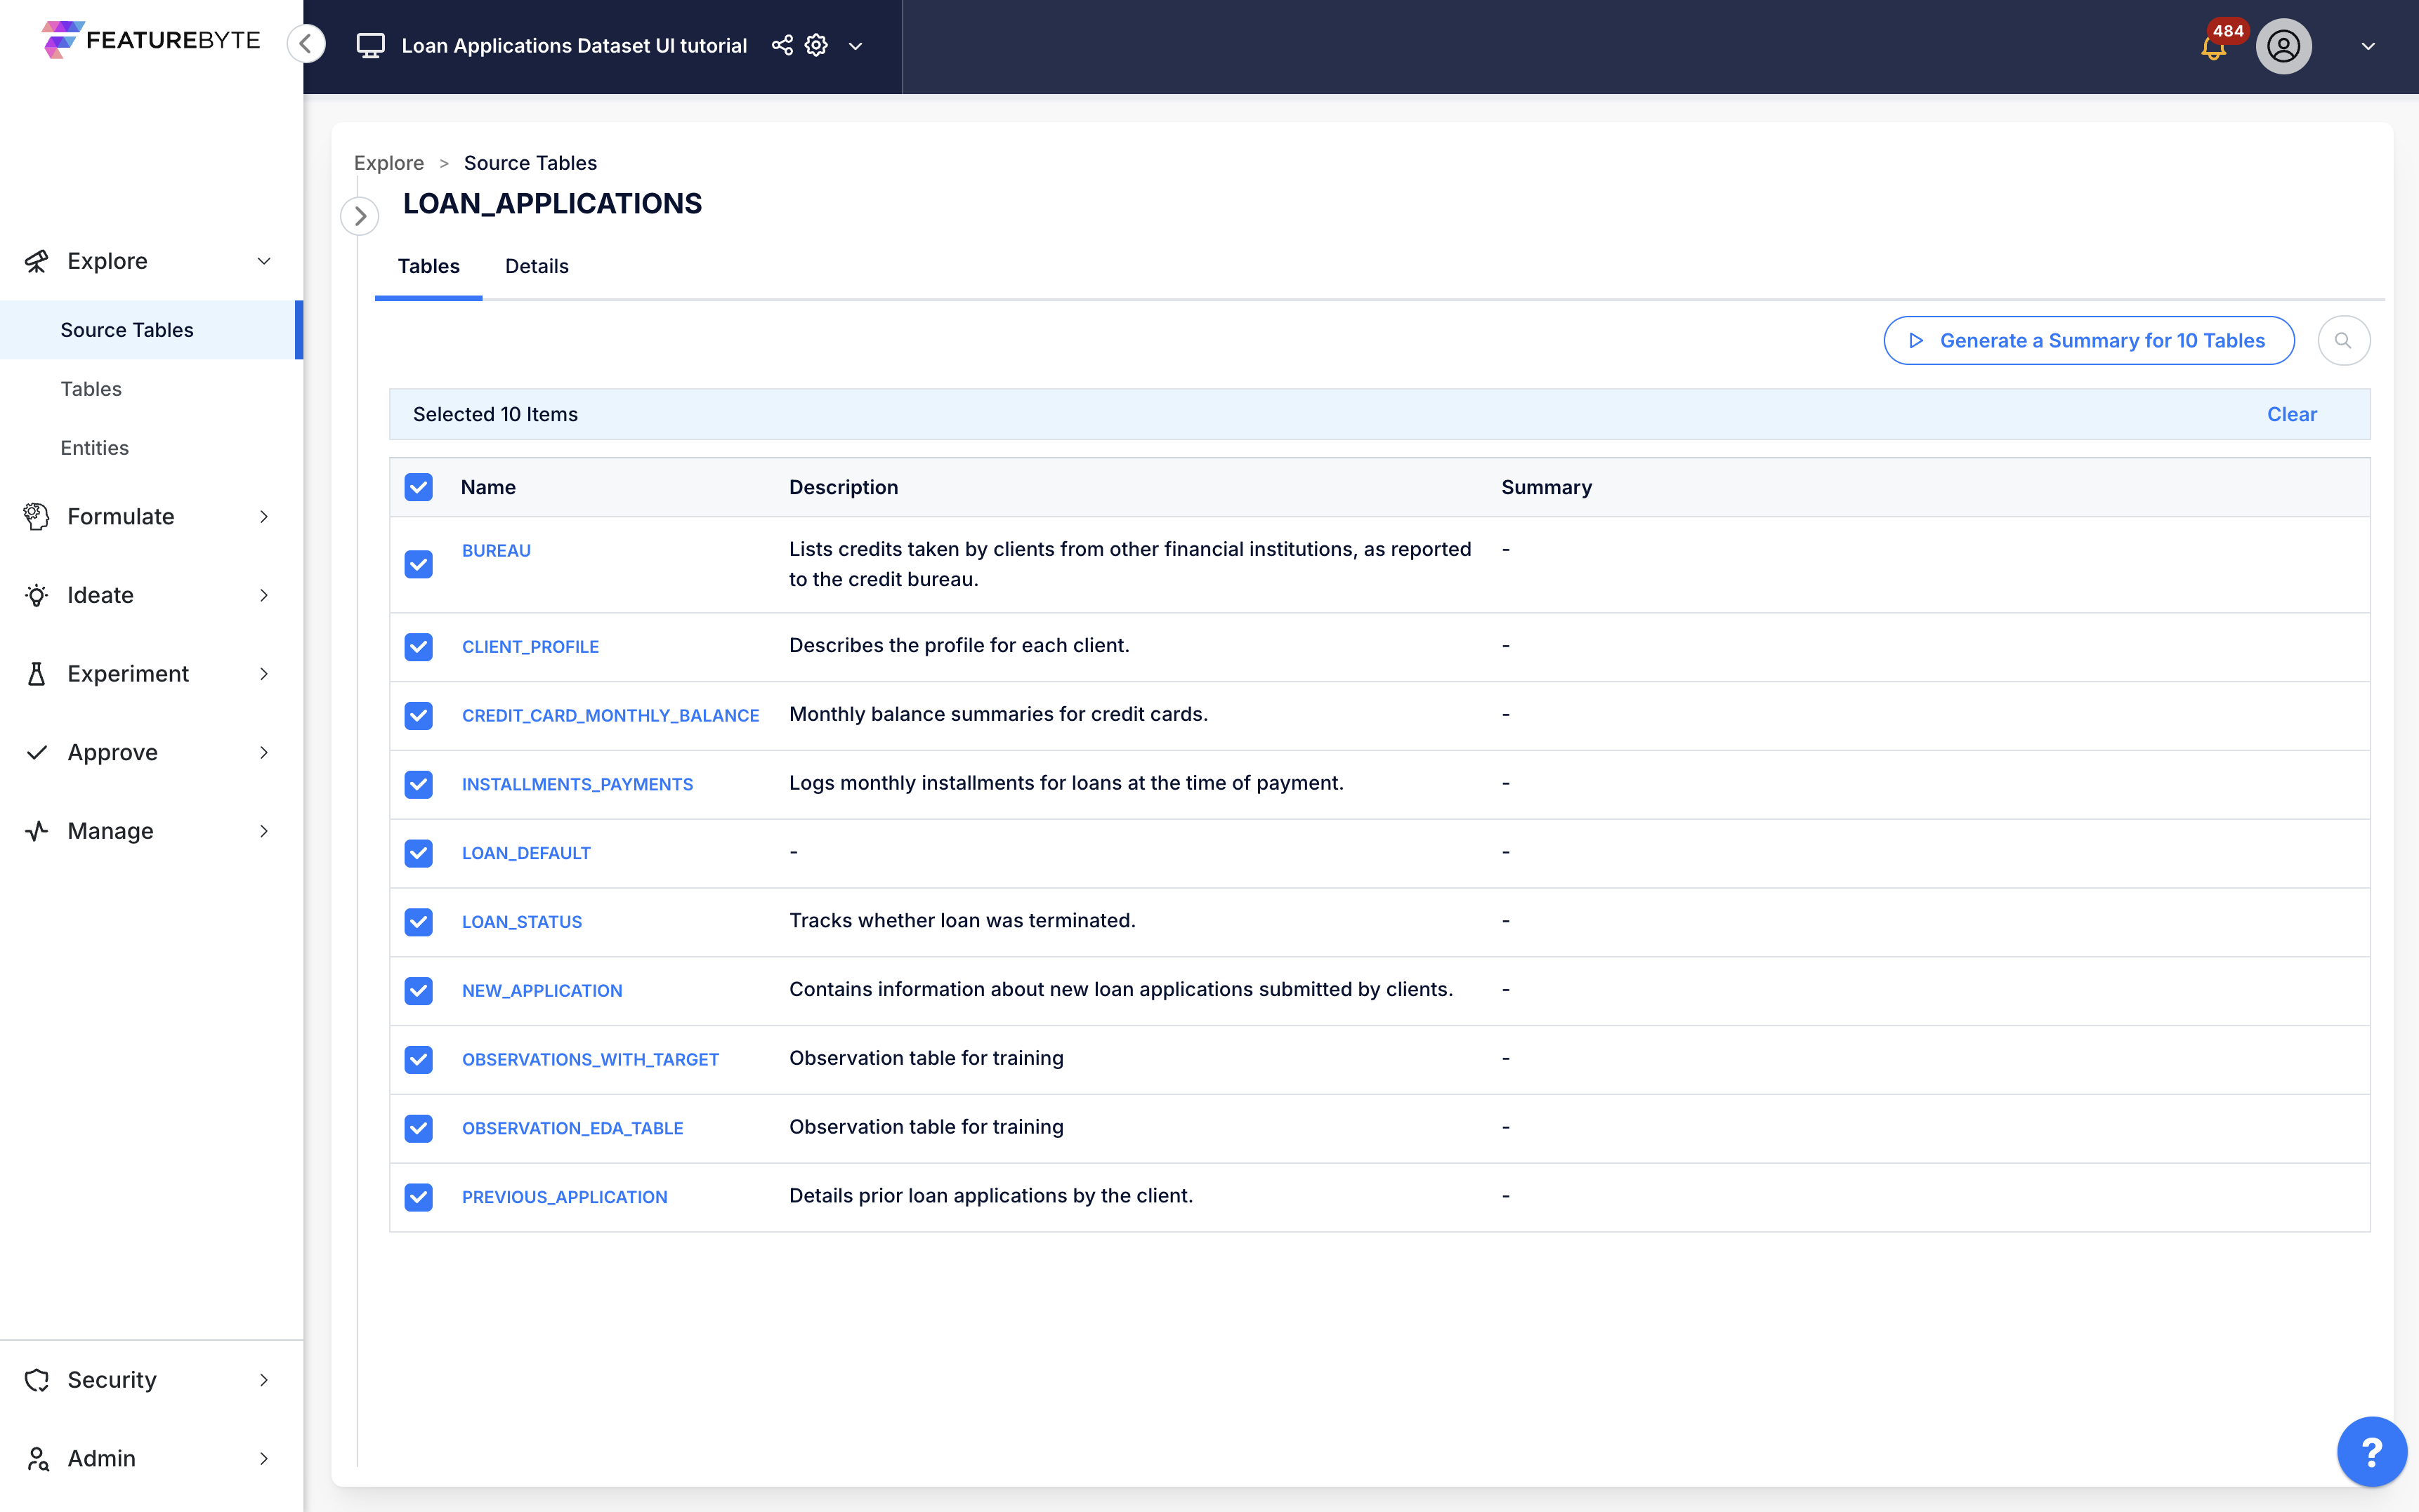This screenshot has height=1512, width=2419.
Task: Open the user account dropdown arrow
Action: pos(2368,46)
